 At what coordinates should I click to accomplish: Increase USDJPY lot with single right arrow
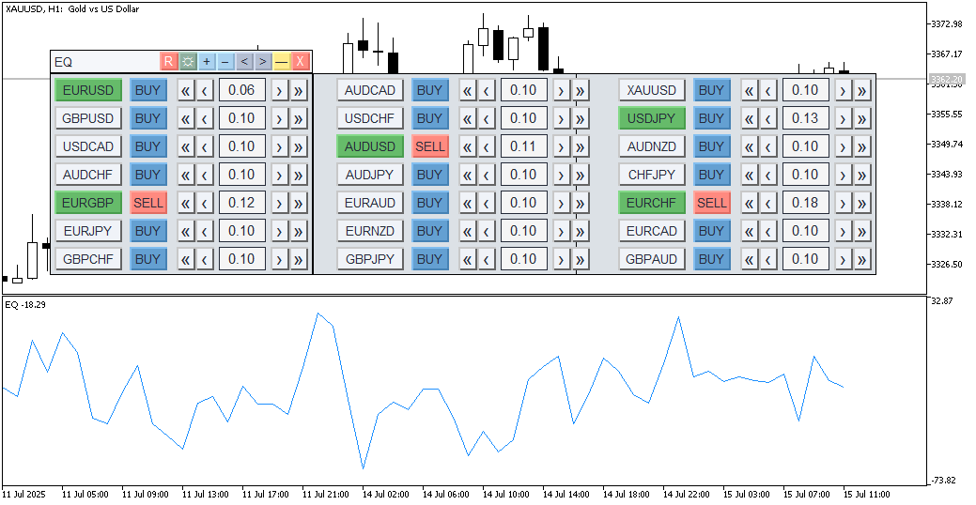pos(843,118)
